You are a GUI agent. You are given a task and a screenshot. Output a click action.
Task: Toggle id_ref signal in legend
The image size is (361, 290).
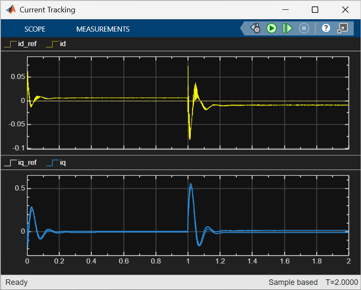pyautogui.click(x=21, y=44)
